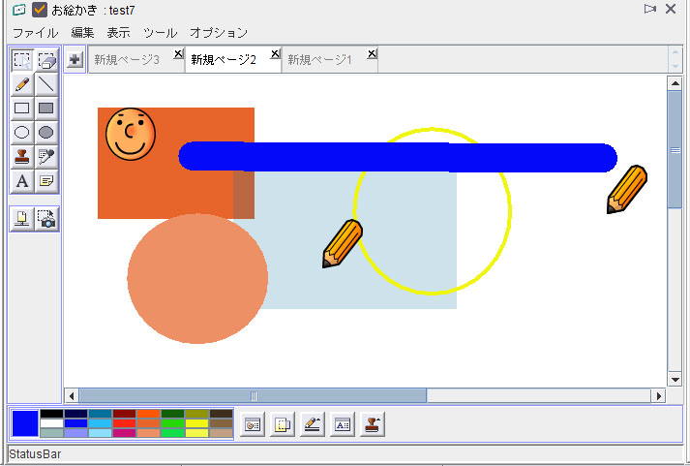Viewport: 690px width, 466px height.
Task: Select the outlined rectangle tool
Action: click(22, 109)
